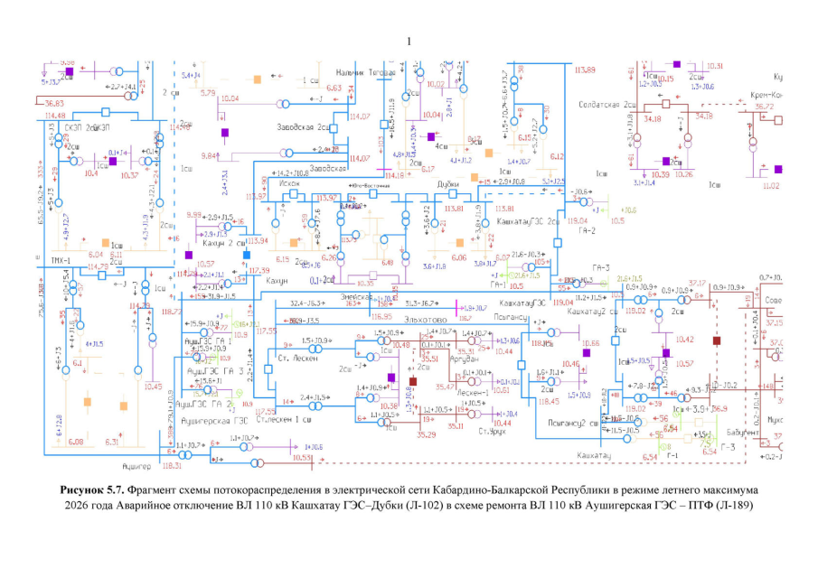Select the "Кашхатау2 сш" bus label
The width and height of the screenshot is (818, 578).
pos(593,312)
